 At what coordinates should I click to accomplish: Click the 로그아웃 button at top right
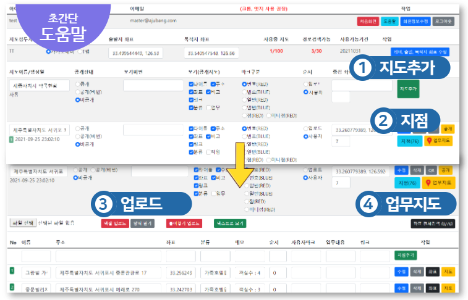[443, 21]
